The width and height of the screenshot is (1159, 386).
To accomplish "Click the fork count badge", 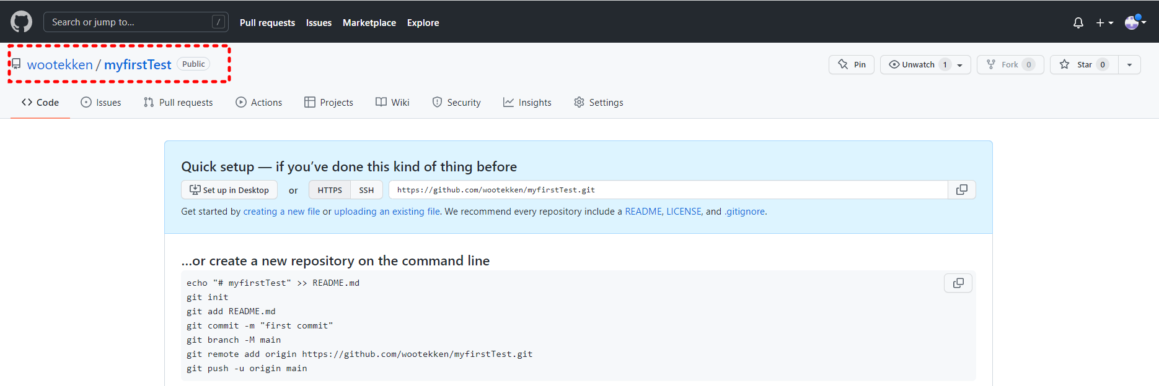I will (x=1029, y=64).
